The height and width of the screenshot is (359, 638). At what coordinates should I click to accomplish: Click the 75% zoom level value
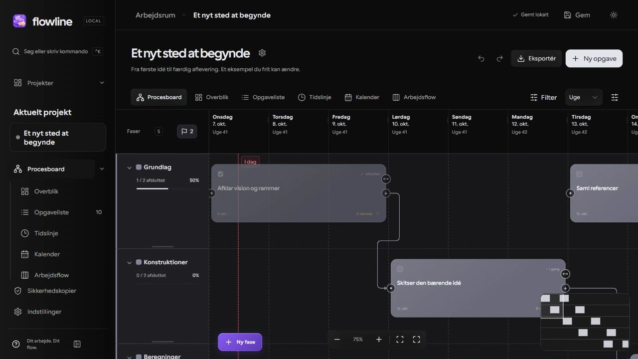[358, 340]
